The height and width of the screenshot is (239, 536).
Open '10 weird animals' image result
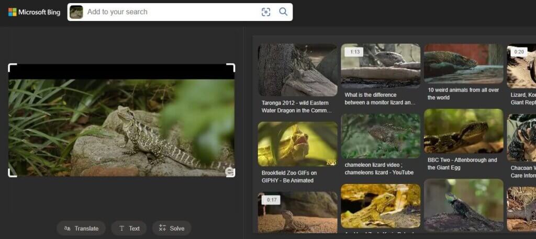coord(463,64)
